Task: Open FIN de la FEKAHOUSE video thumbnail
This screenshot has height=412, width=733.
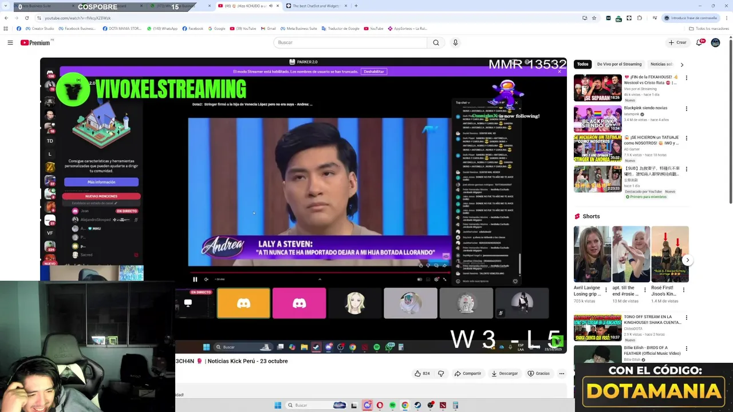Action: [597, 88]
